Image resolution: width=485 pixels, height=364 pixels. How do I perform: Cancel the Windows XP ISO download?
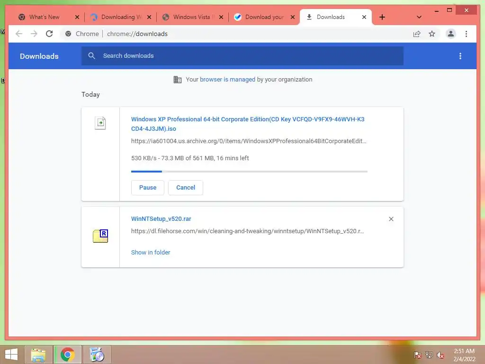(186, 188)
